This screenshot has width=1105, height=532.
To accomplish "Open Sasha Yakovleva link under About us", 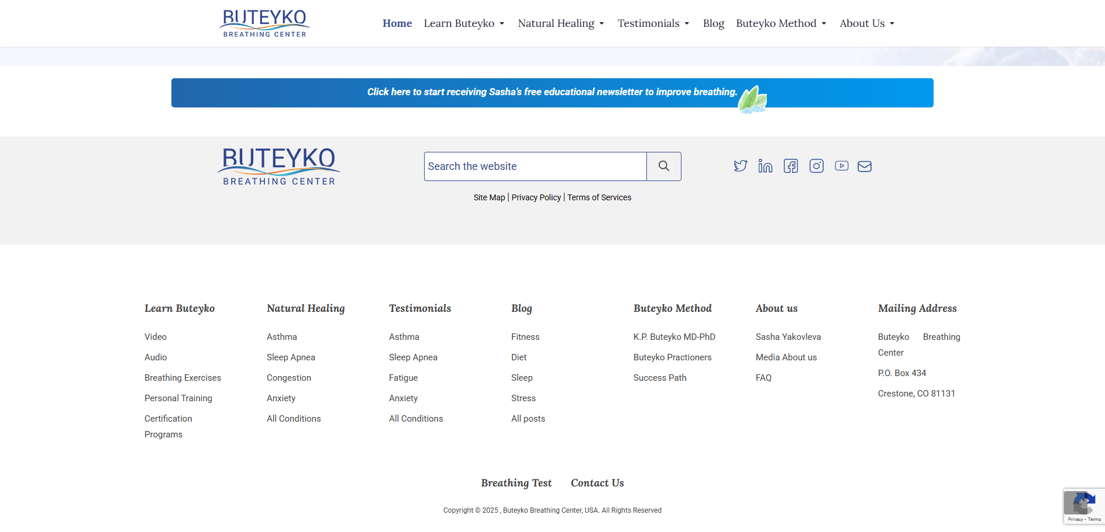I will pos(788,337).
